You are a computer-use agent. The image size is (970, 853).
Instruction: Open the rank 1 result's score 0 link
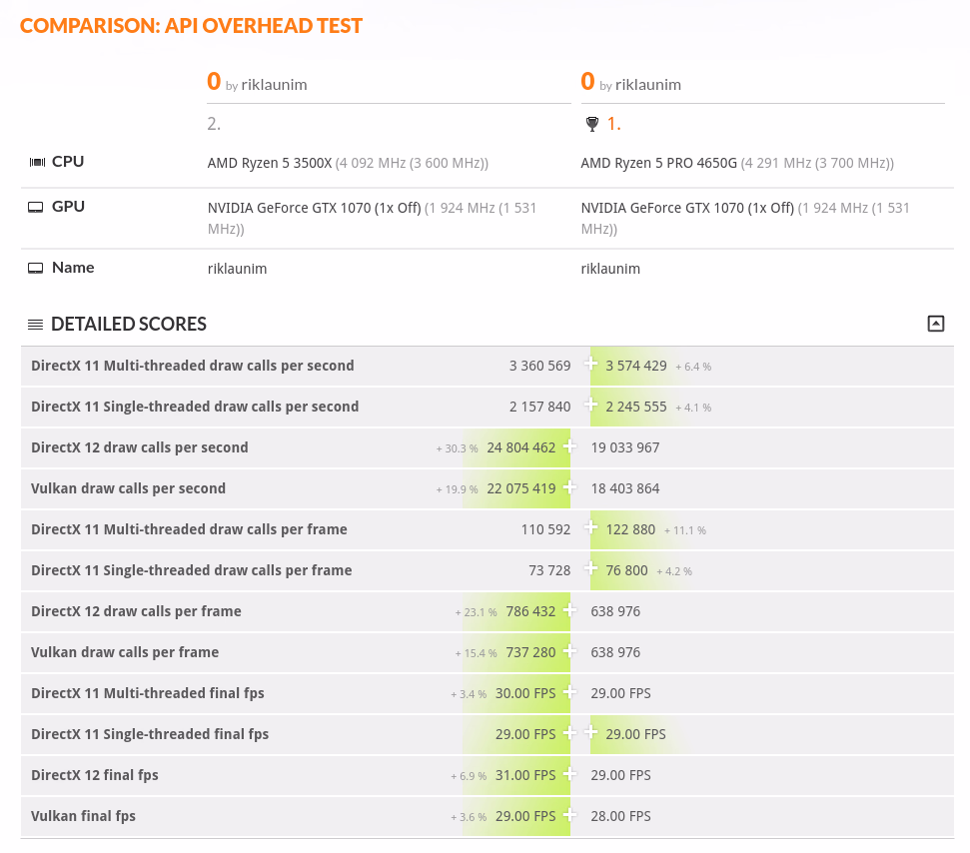(x=587, y=82)
